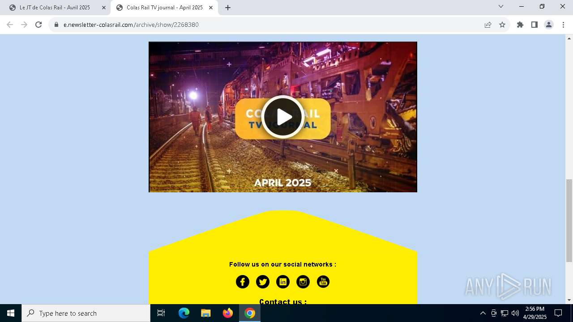Show hidden system tray icons
Viewport: 573px width, 322px height.
click(483, 313)
